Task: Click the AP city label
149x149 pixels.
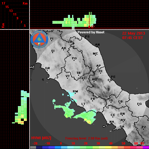Action: (99, 66)
